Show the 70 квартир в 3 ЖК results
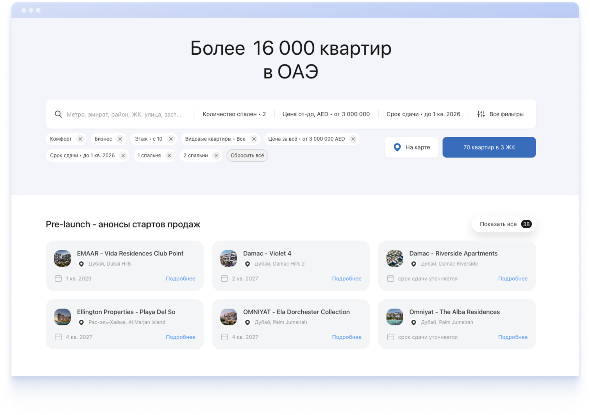This screenshot has height=415, width=590. coord(489,147)
